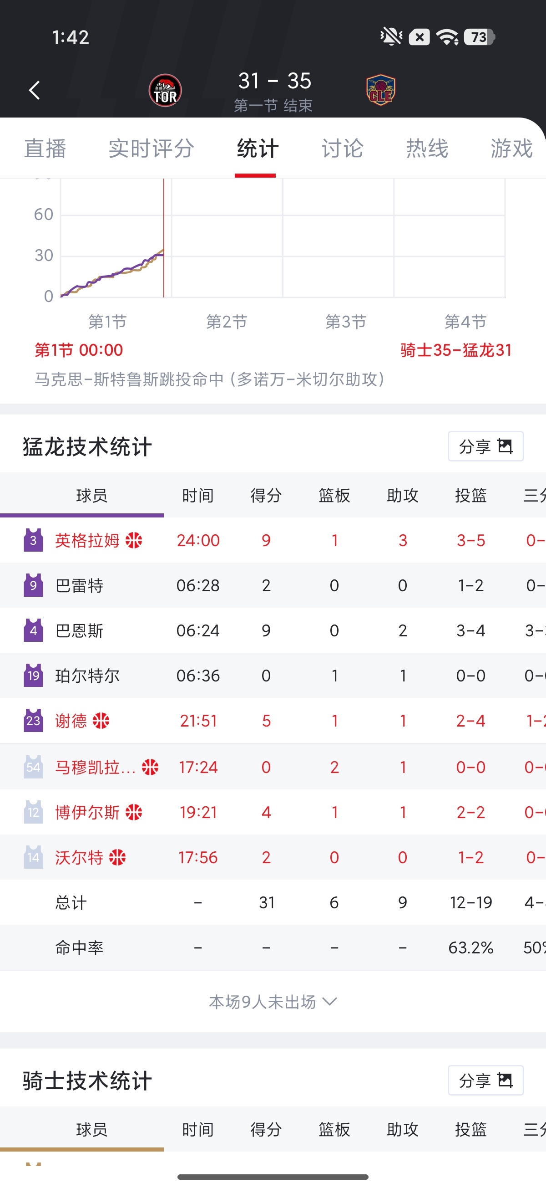This screenshot has height=1188, width=546.
Task: Tap the 31 - 35 score header
Action: click(x=275, y=81)
